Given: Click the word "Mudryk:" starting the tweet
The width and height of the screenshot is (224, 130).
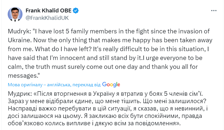Looking at the screenshot, I should point(20,31).
